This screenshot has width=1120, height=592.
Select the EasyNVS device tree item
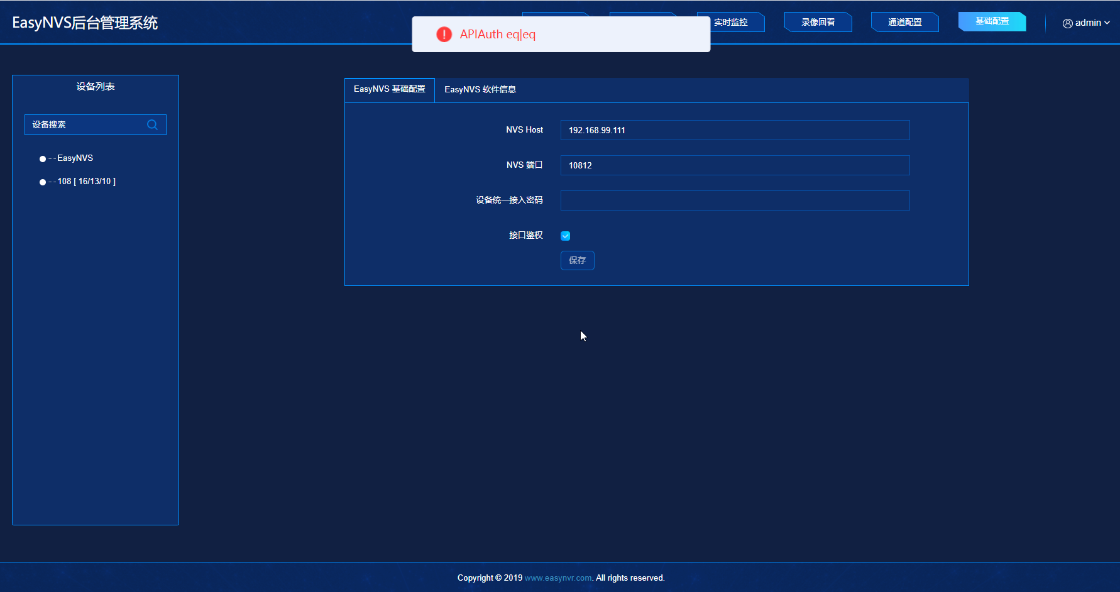pos(75,158)
